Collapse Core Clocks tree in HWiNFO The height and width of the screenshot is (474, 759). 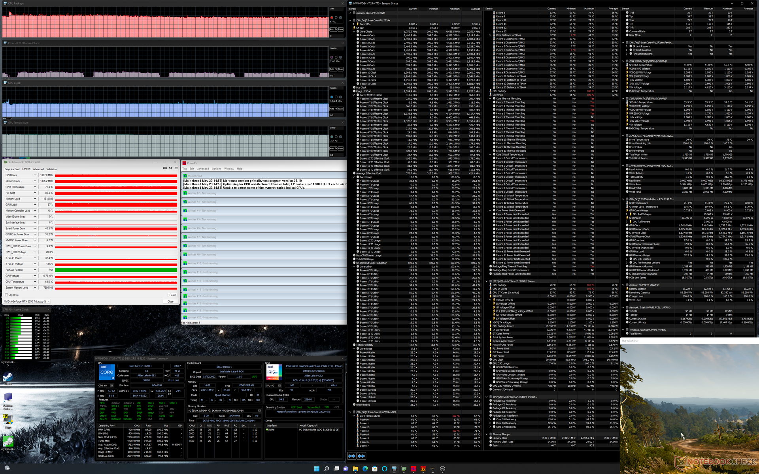point(354,32)
